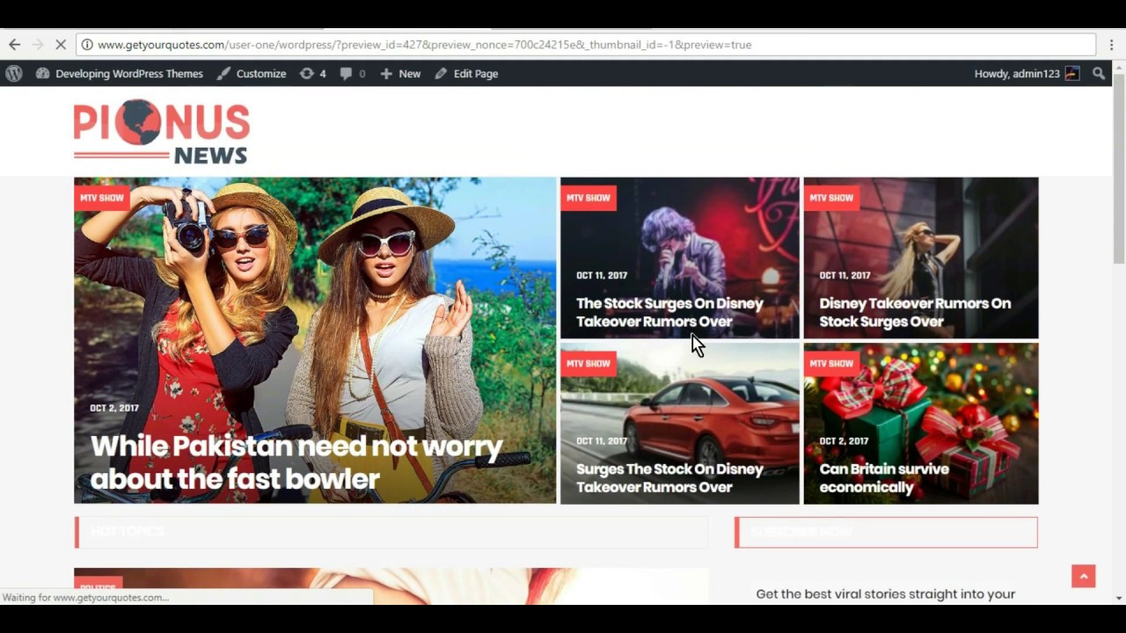
Task: Click the Subscribe Now widget header
Action: tap(886, 532)
